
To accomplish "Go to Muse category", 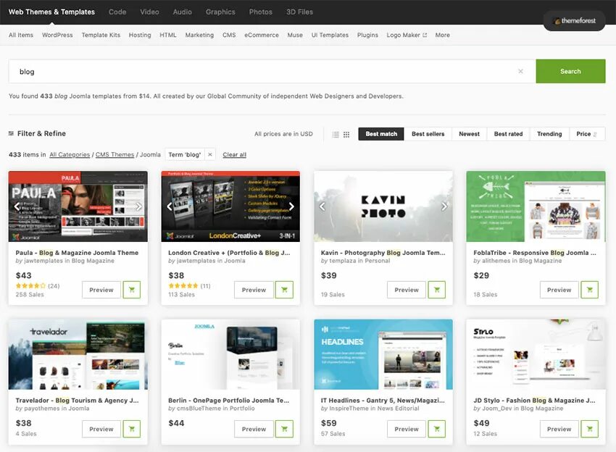I will coord(295,35).
